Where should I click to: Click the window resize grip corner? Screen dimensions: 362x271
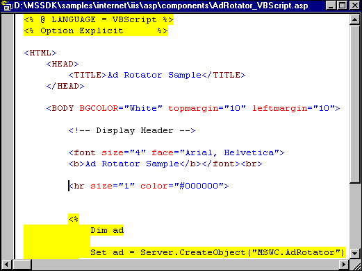click(x=355, y=264)
